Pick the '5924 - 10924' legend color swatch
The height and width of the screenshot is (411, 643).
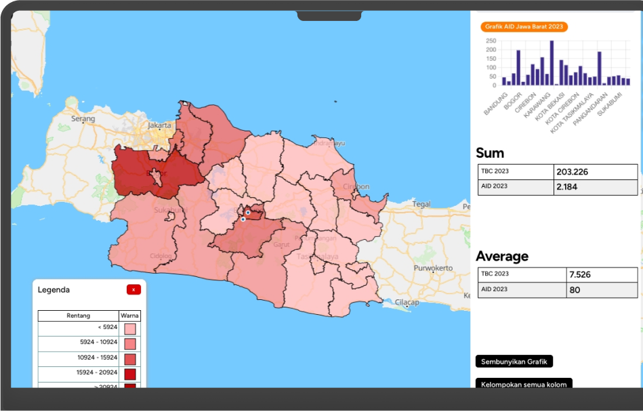tap(130, 344)
